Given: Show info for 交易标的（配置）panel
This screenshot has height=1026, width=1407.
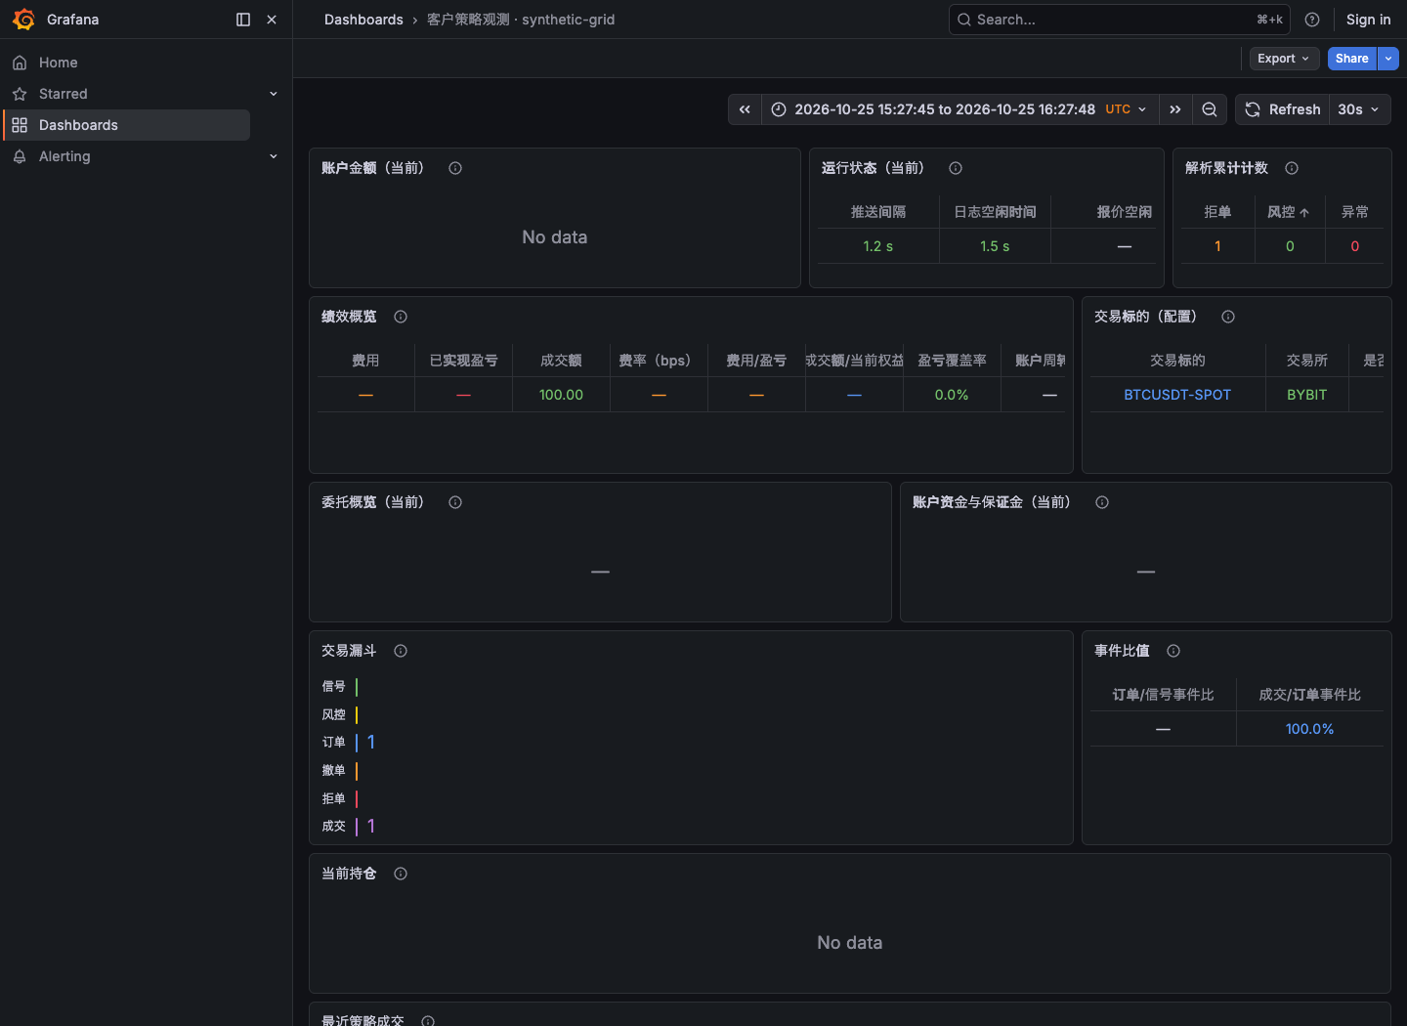Looking at the screenshot, I should (x=1228, y=317).
